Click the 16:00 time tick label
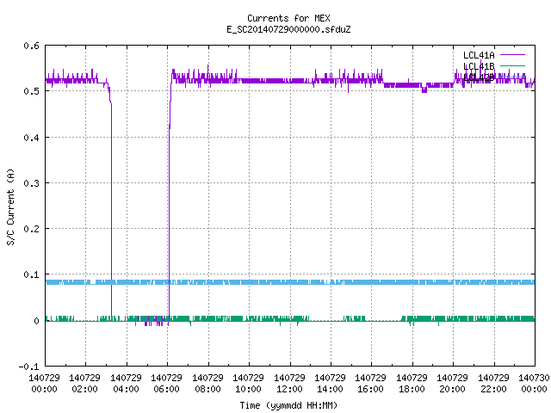551x413 pixels. (370, 389)
